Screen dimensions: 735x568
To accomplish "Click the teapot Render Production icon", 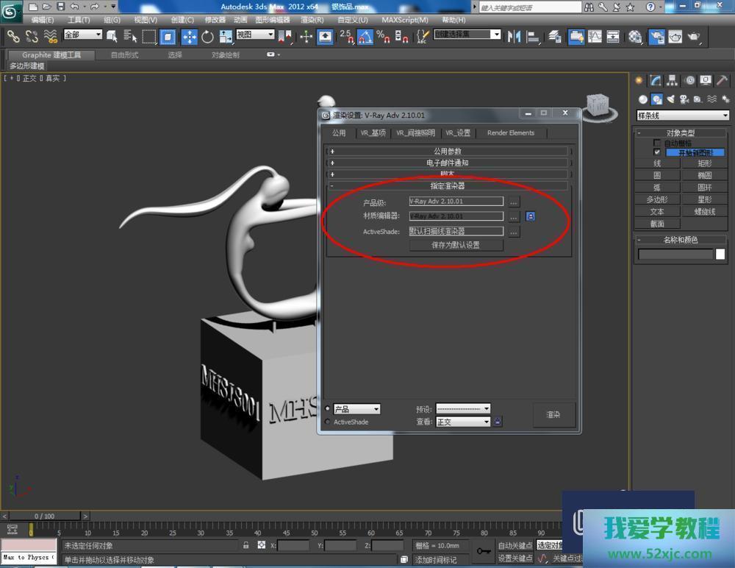I will click(693, 36).
